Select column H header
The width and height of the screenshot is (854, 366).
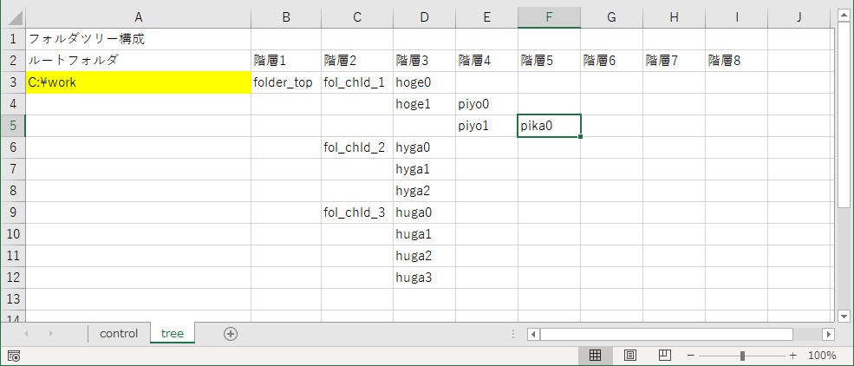coord(674,17)
